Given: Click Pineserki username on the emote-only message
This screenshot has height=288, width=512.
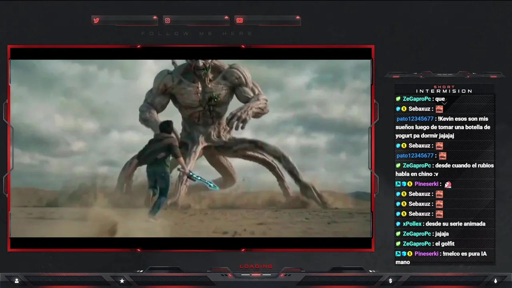Looking at the screenshot, I should [426, 184].
